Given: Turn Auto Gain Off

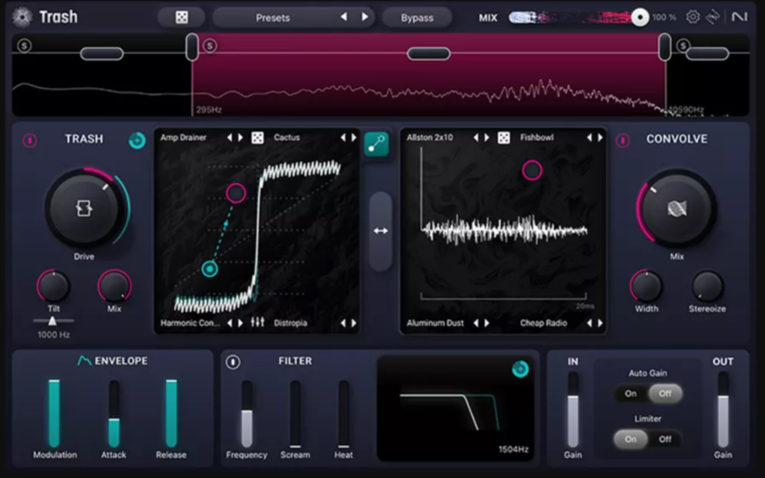Looking at the screenshot, I should pyautogui.click(x=665, y=393).
